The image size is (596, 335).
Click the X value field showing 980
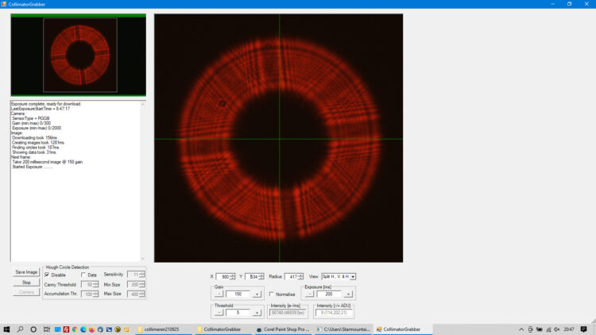[223, 276]
